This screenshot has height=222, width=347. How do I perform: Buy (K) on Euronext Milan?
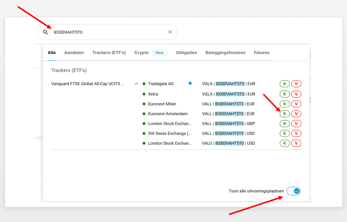coord(285,104)
